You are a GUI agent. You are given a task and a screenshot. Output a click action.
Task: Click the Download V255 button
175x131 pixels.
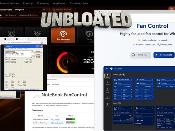coord(164,55)
